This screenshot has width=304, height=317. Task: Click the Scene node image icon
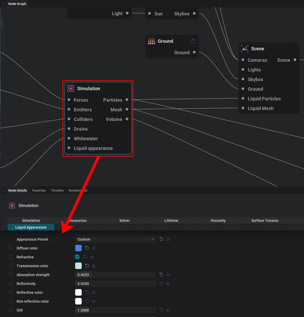(x=245, y=49)
